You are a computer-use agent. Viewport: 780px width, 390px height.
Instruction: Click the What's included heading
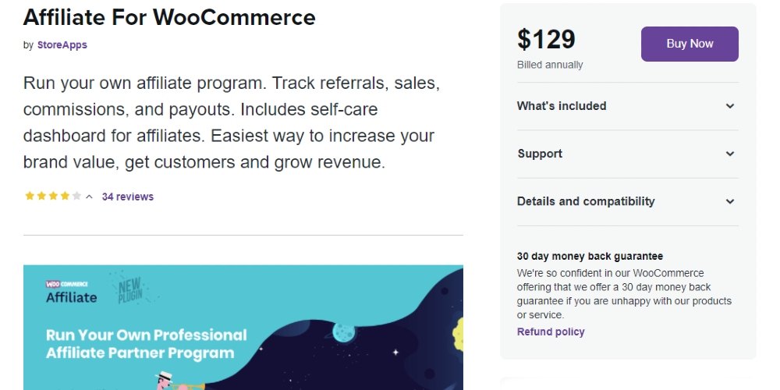click(x=562, y=106)
